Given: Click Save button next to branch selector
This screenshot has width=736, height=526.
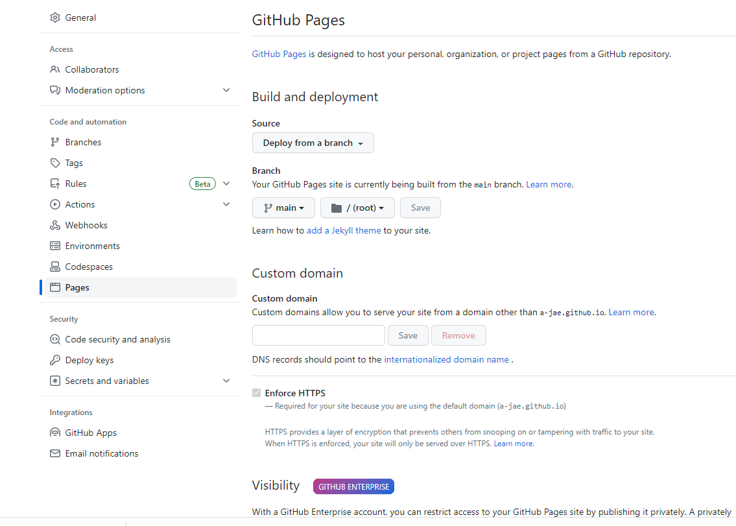Looking at the screenshot, I should 421,208.
